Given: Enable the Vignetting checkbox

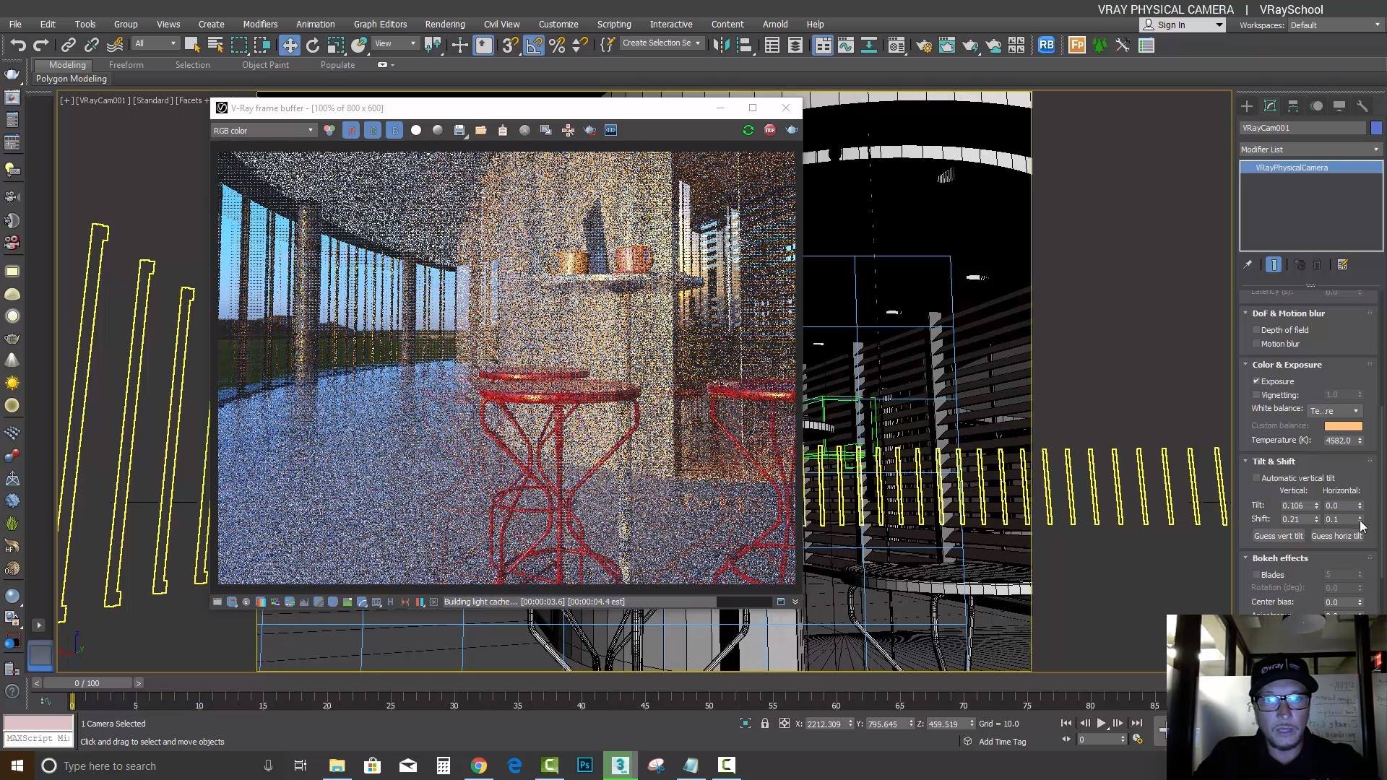Looking at the screenshot, I should (1256, 395).
